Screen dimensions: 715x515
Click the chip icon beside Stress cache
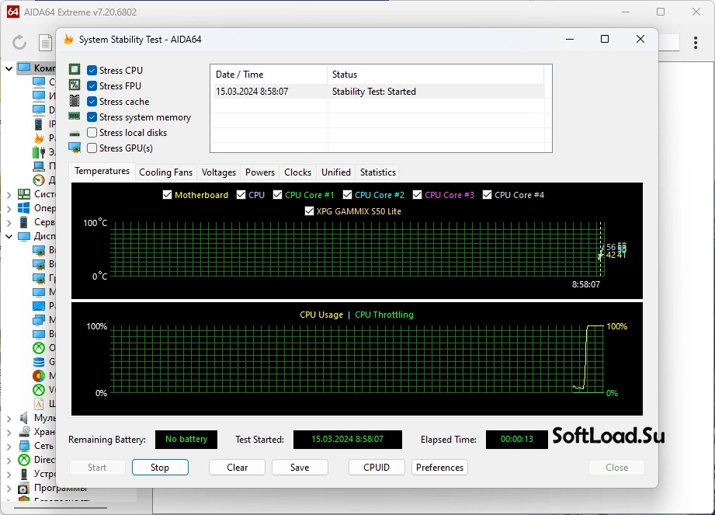75,101
